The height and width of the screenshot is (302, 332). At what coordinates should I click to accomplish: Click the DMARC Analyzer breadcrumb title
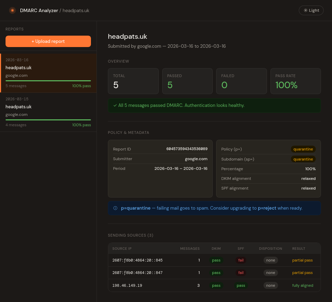click(39, 10)
